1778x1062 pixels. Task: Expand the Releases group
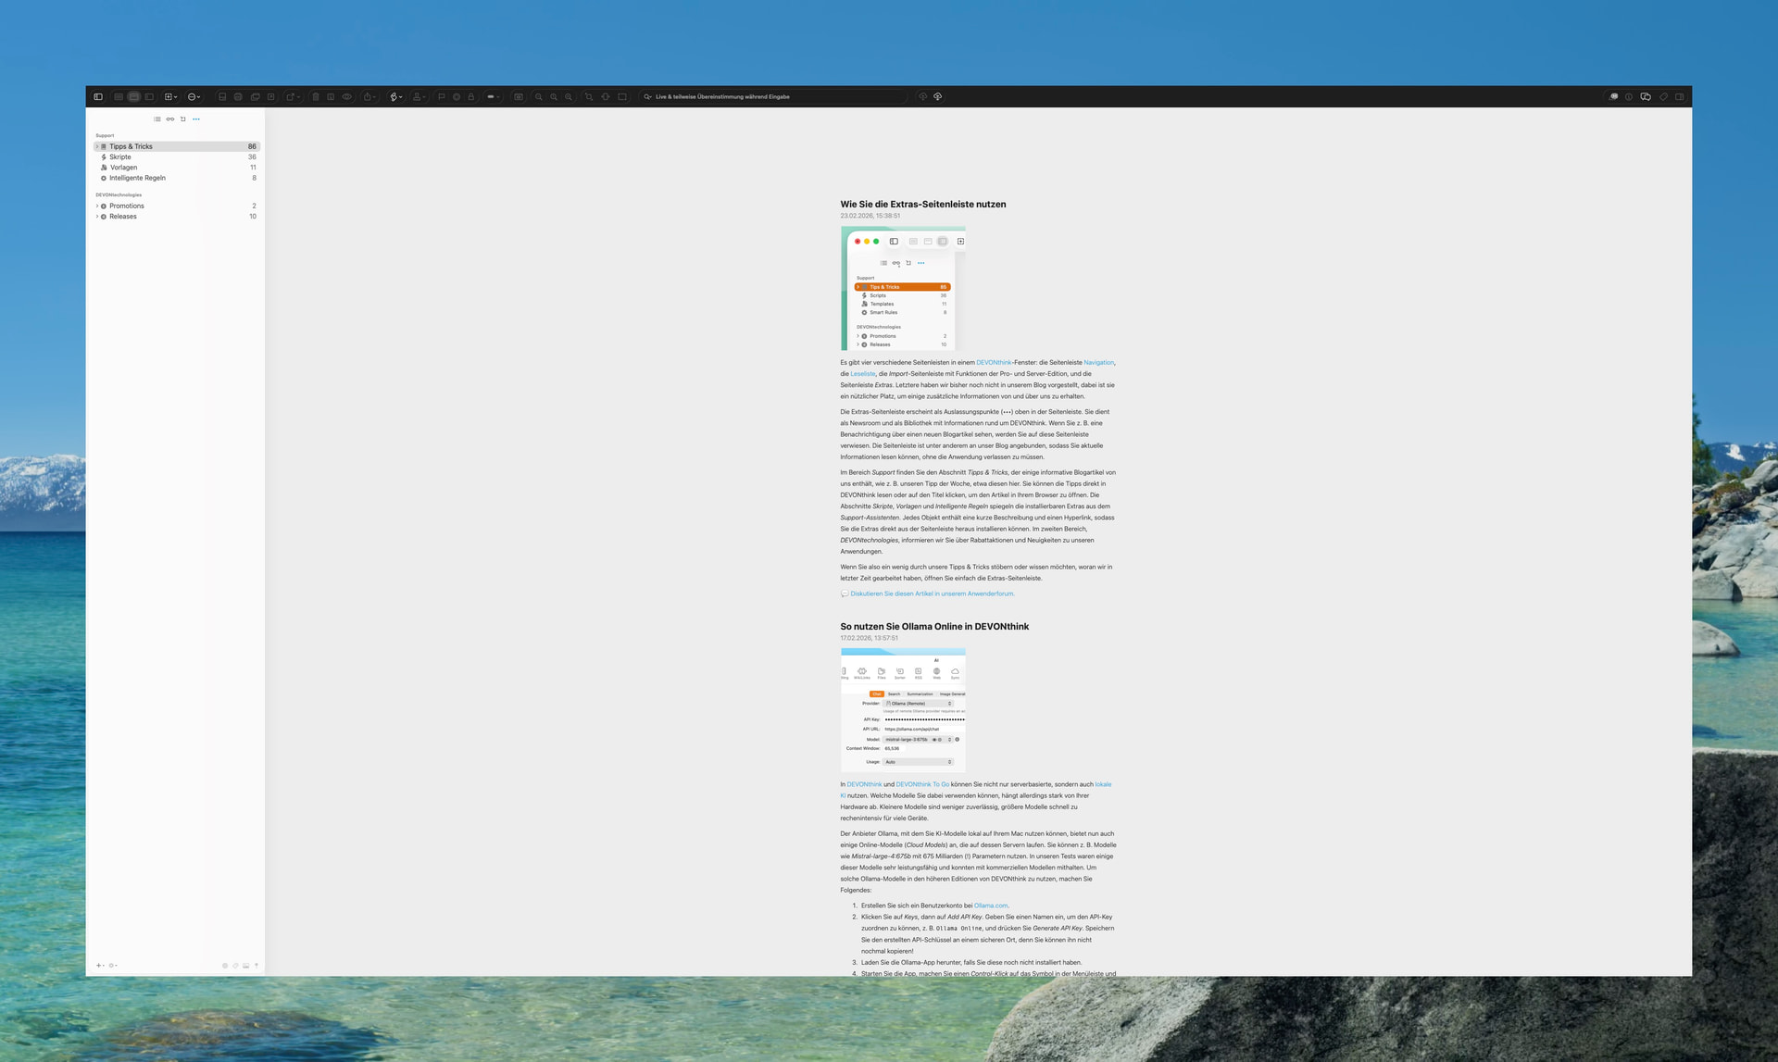pos(97,217)
